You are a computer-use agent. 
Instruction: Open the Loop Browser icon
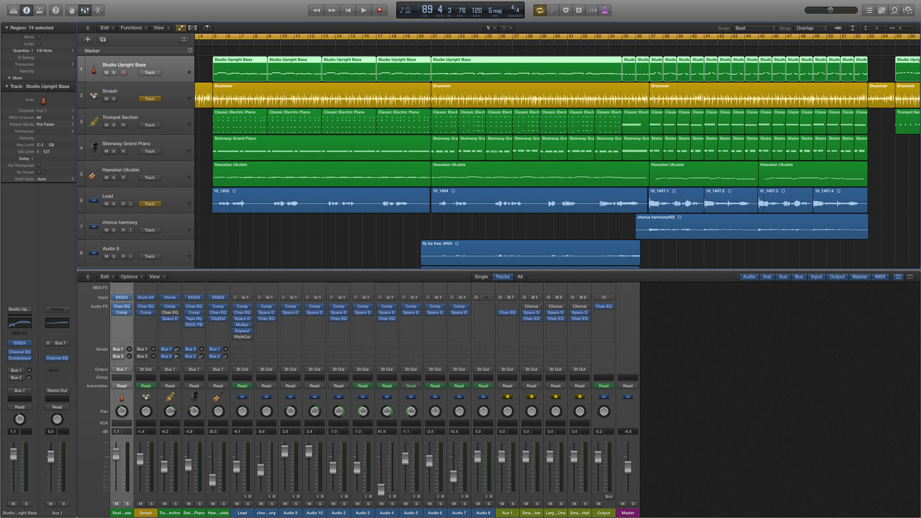coord(895,11)
